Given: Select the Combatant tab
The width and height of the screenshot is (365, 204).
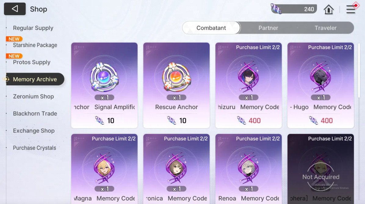Looking at the screenshot, I should coord(211,28).
